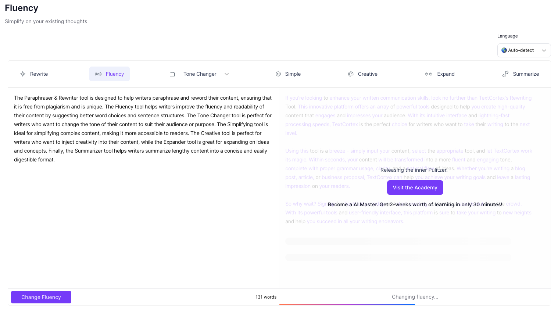Select the Creative palette icon
The width and height of the screenshot is (558, 310).
tap(351, 74)
